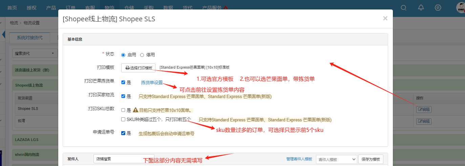The height and width of the screenshot is (166, 465).
Task: Open the 首页 menu item
Action: 12,8
